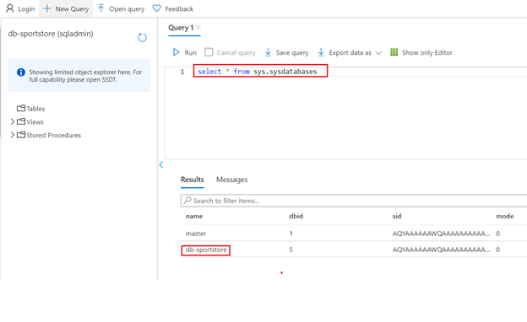Open a New Query
Screen dimensions: 527x322
click(x=66, y=8)
